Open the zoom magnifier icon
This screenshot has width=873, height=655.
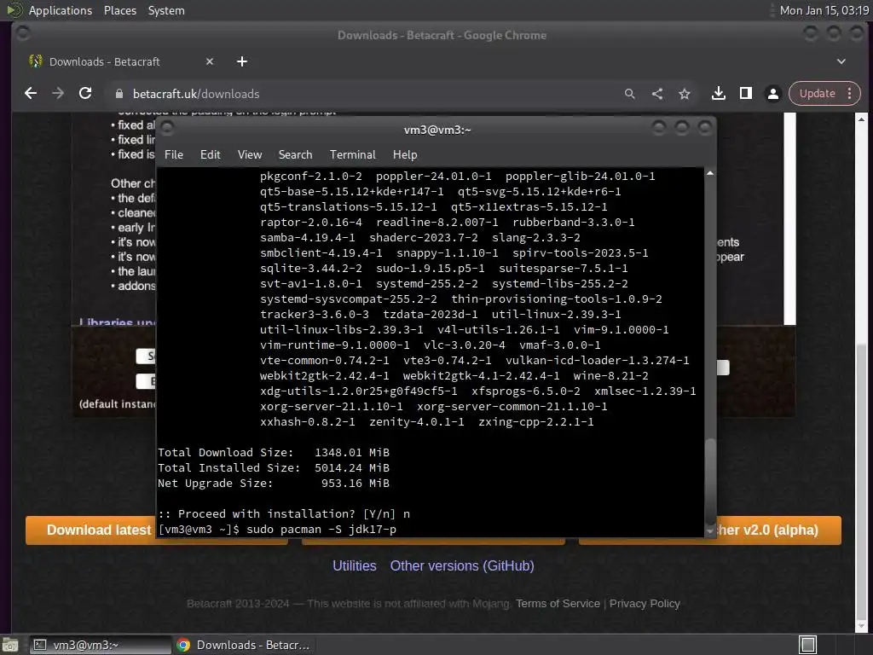[x=630, y=94]
